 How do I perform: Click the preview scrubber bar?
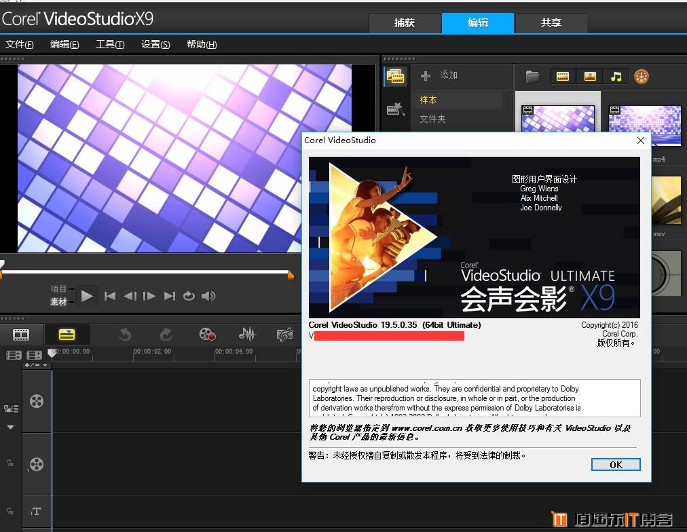coord(146,272)
